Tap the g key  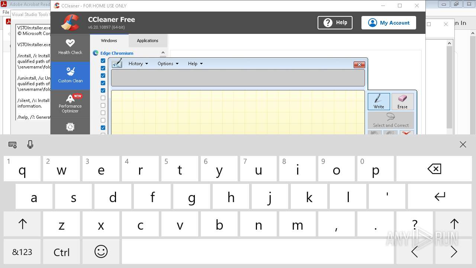point(192,197)
